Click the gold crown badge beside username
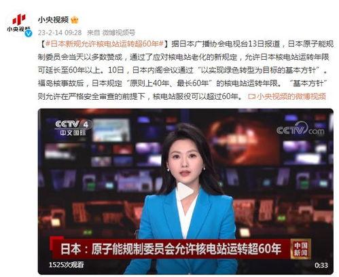Viewport: 339px width, 277px height. pyautogui.click(x=74, y=20)
